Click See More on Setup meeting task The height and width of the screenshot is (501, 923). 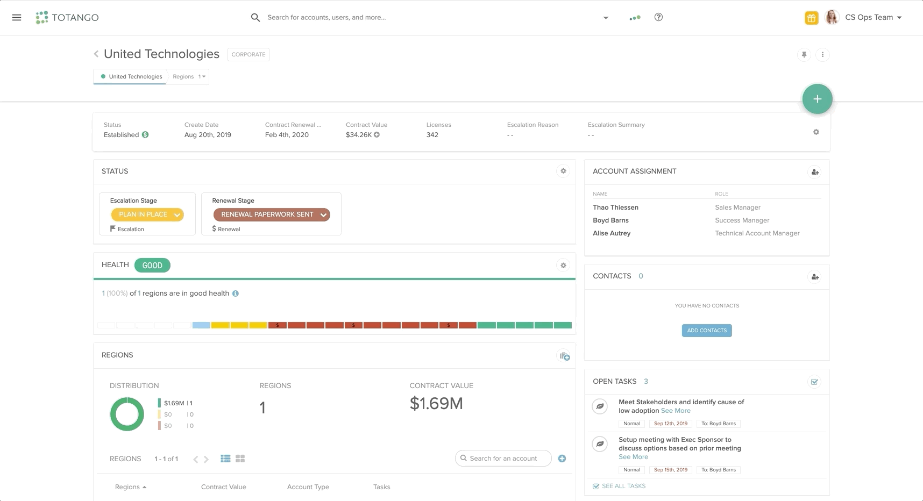click(x=633, y=457)
